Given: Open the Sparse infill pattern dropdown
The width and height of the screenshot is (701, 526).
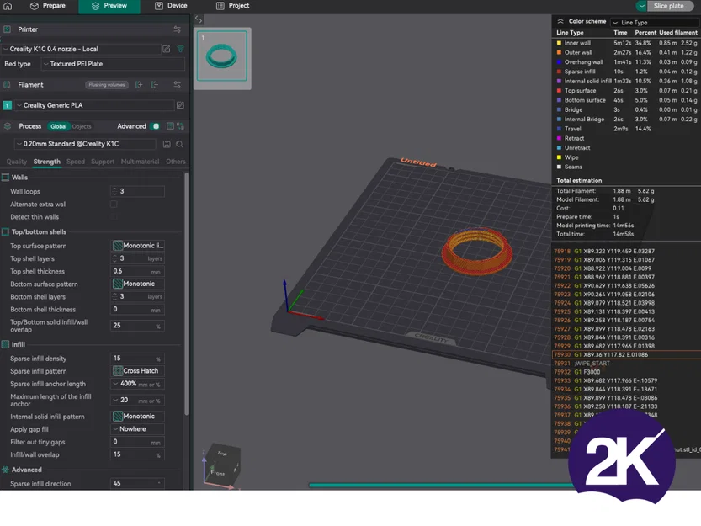Looking at the screenshot, I should (x=137, y=371).
